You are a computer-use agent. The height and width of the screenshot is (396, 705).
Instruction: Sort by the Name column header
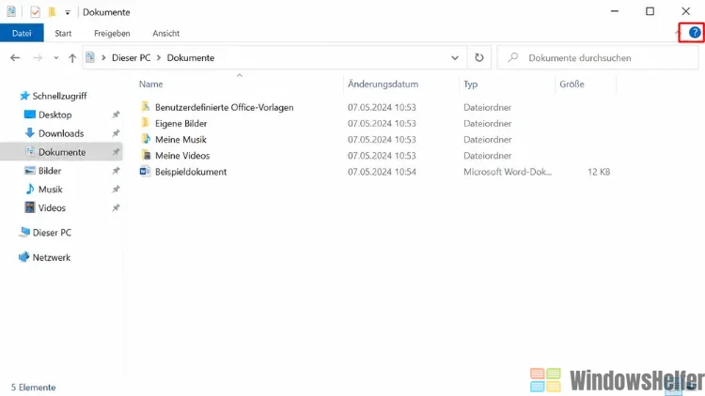click(150, 84)
